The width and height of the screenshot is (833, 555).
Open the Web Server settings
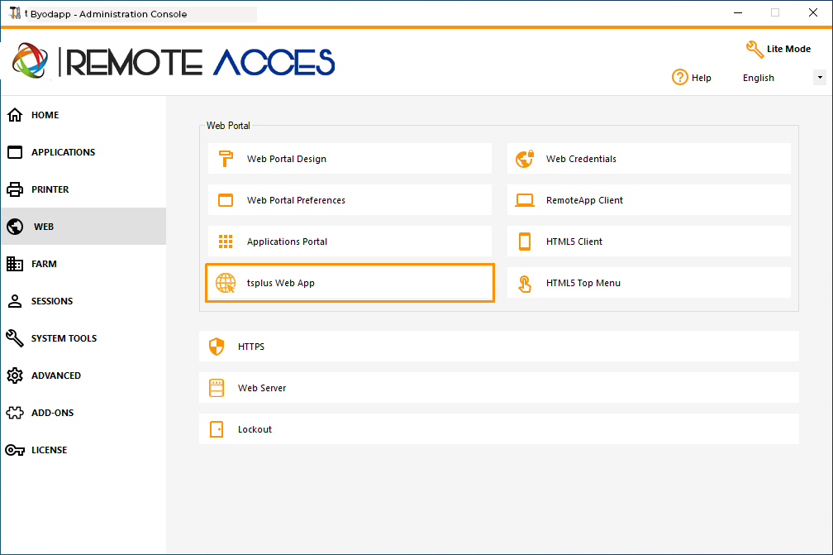pyautogui.click(x=499, y=388)
